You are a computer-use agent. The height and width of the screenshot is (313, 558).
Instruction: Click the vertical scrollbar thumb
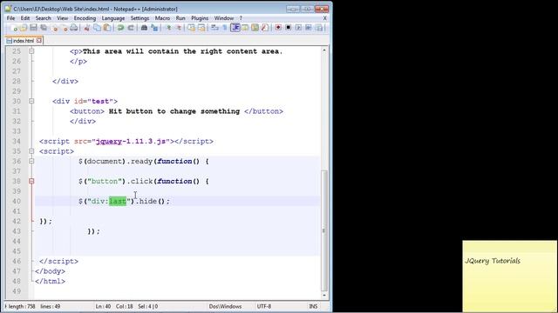pos(324,230)
